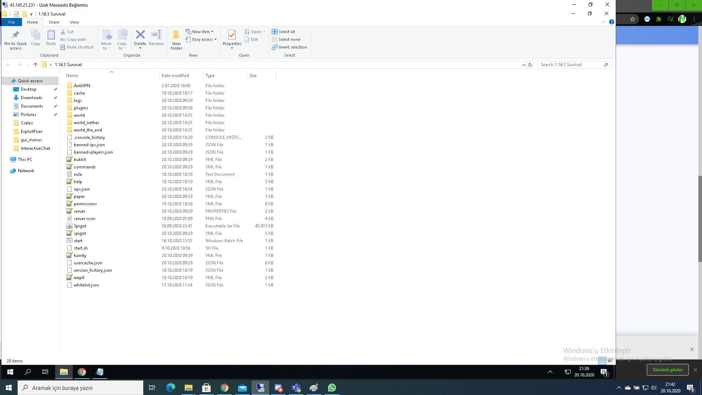This screenshot has height=395, width=702.
Task: Click the Explorer help question mark icon
Action: click(x=611, y=22)
